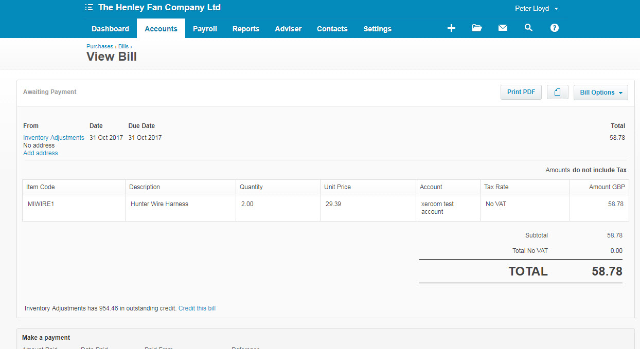Navigate to Purchases breadcrumb
This screenshot has height=349, width=640.
99,46
